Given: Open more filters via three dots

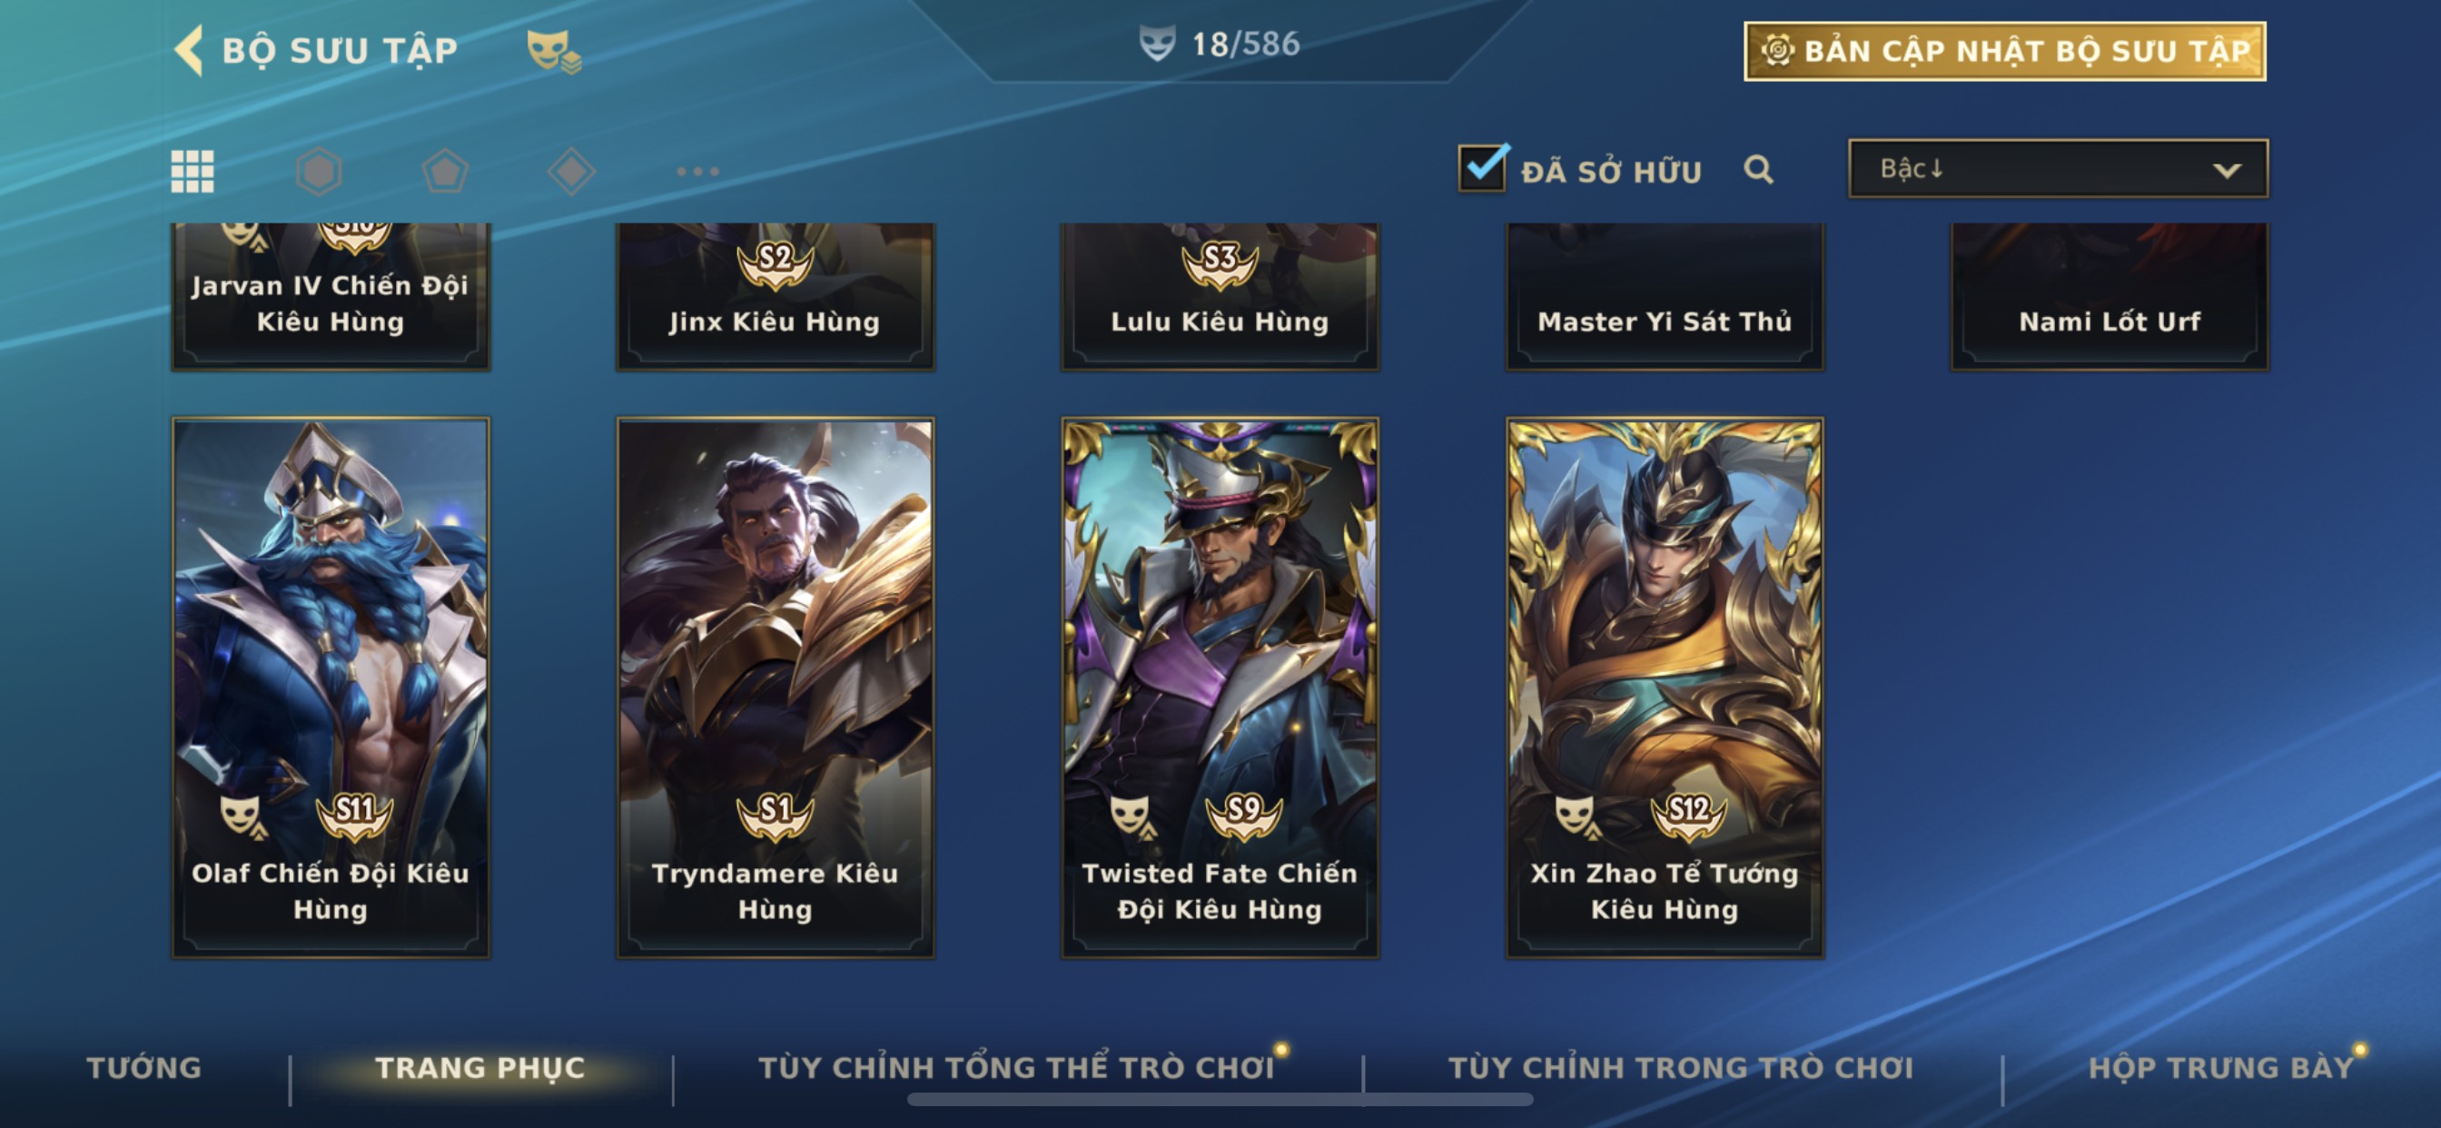Looking at the screenshot, I should (697, 172).
